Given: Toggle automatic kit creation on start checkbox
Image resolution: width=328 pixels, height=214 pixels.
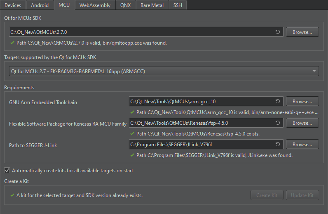Looking at the screenshot, I should click(7, 170).
